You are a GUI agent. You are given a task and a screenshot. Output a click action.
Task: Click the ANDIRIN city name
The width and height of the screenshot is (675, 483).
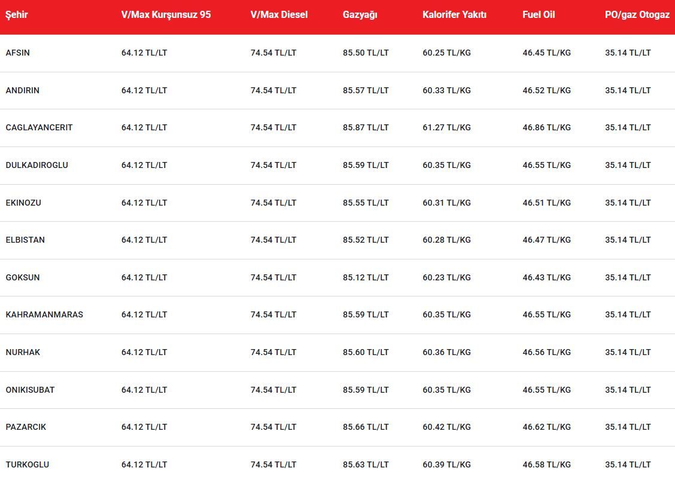pyautogui.click(x=23, y=90)
